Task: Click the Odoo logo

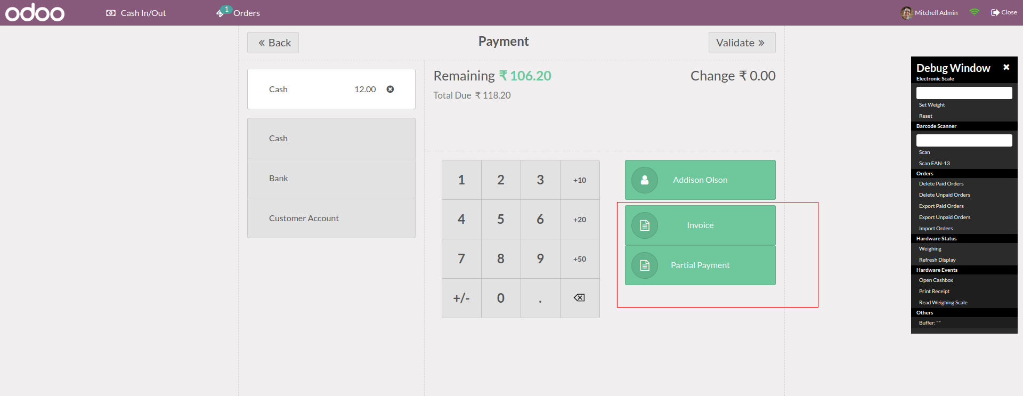Action: click(35, 13)
